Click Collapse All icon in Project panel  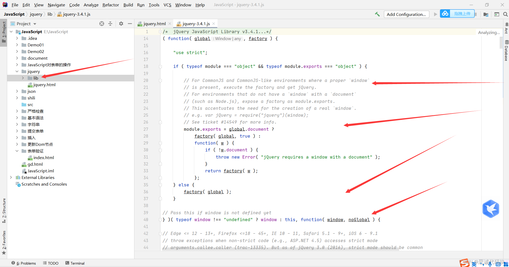coord(110,24)
